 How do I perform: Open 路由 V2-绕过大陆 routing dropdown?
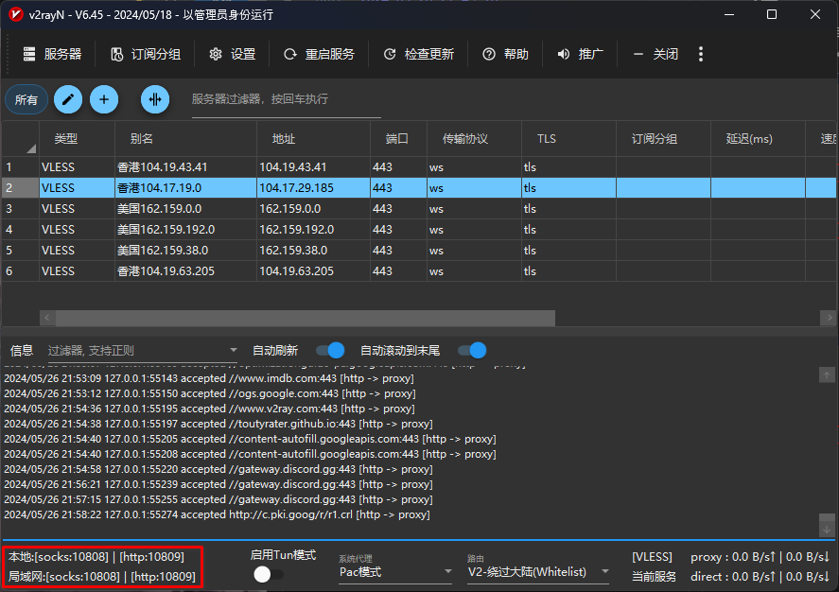coord(538,572)
